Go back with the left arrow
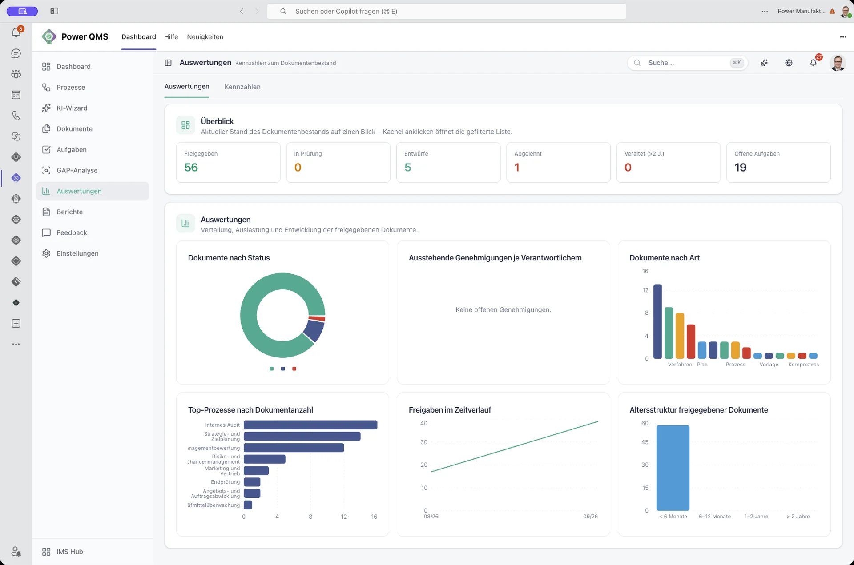The height and width of the screenshot is (565, 854). (x=242, y=11)
